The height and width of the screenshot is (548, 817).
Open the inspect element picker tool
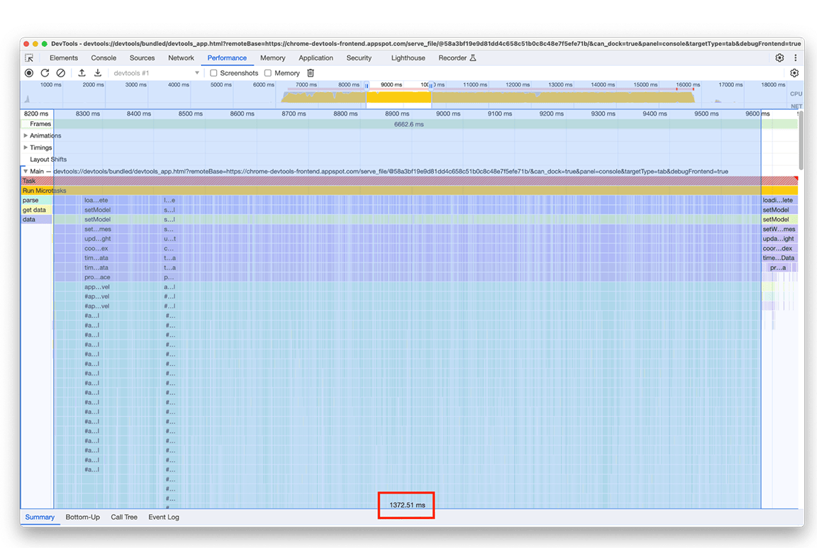[28, 57]
